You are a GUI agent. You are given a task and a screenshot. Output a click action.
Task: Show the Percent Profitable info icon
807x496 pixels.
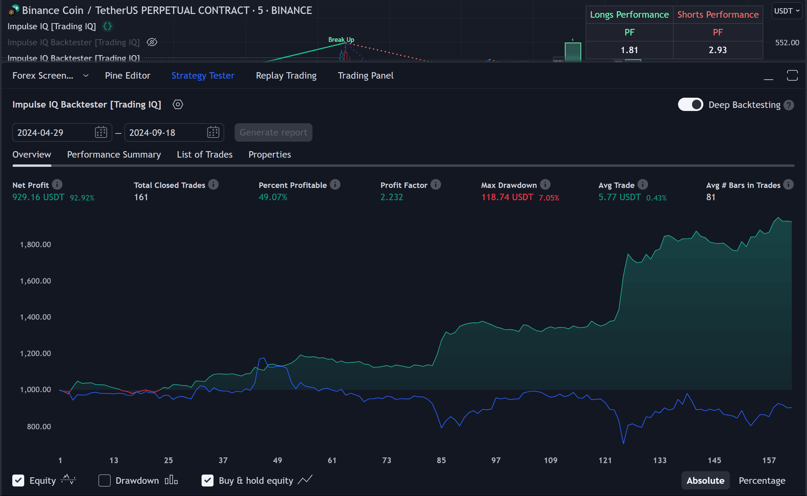point(335,185)
